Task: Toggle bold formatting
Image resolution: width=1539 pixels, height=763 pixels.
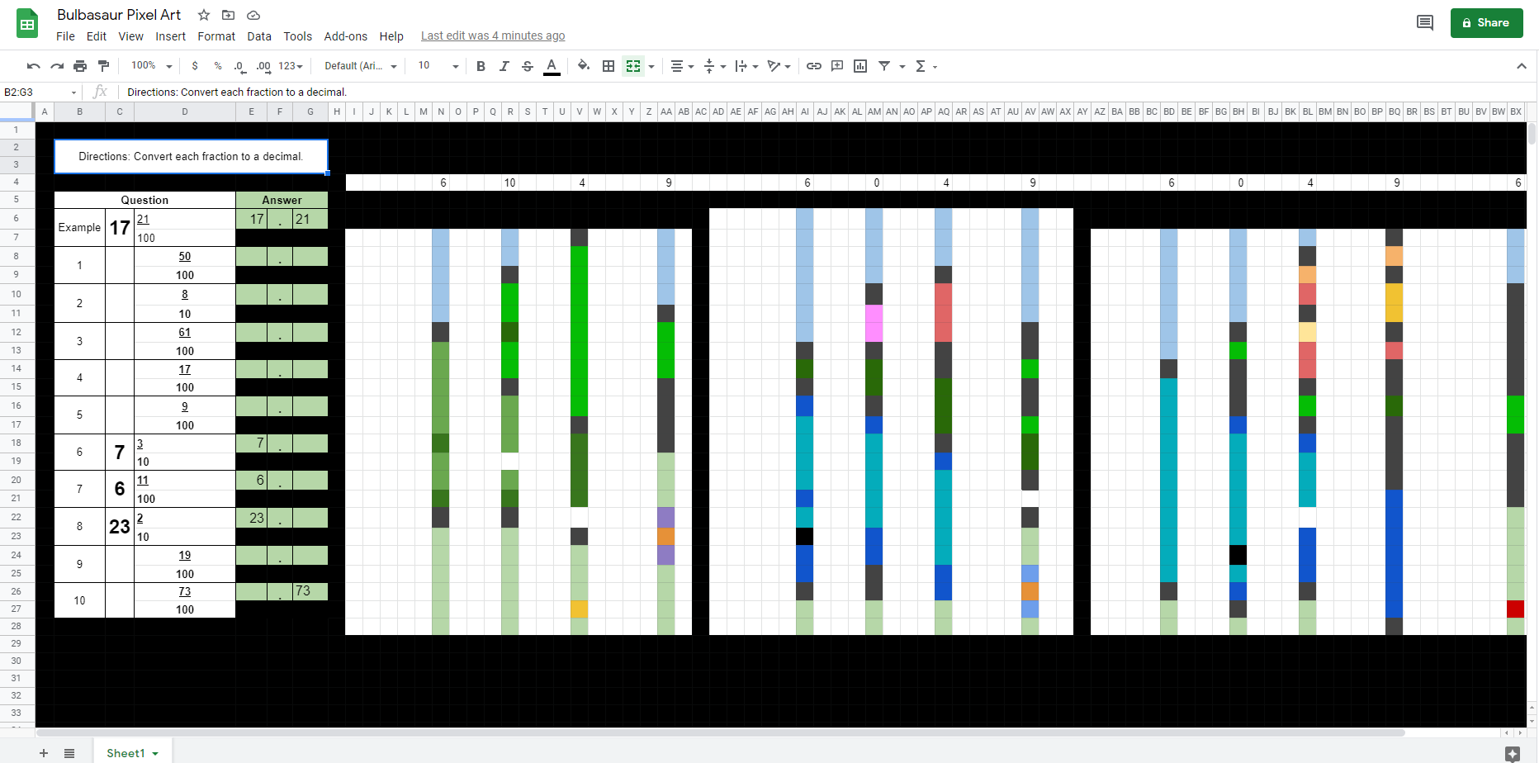Action: tap(481, 66)
